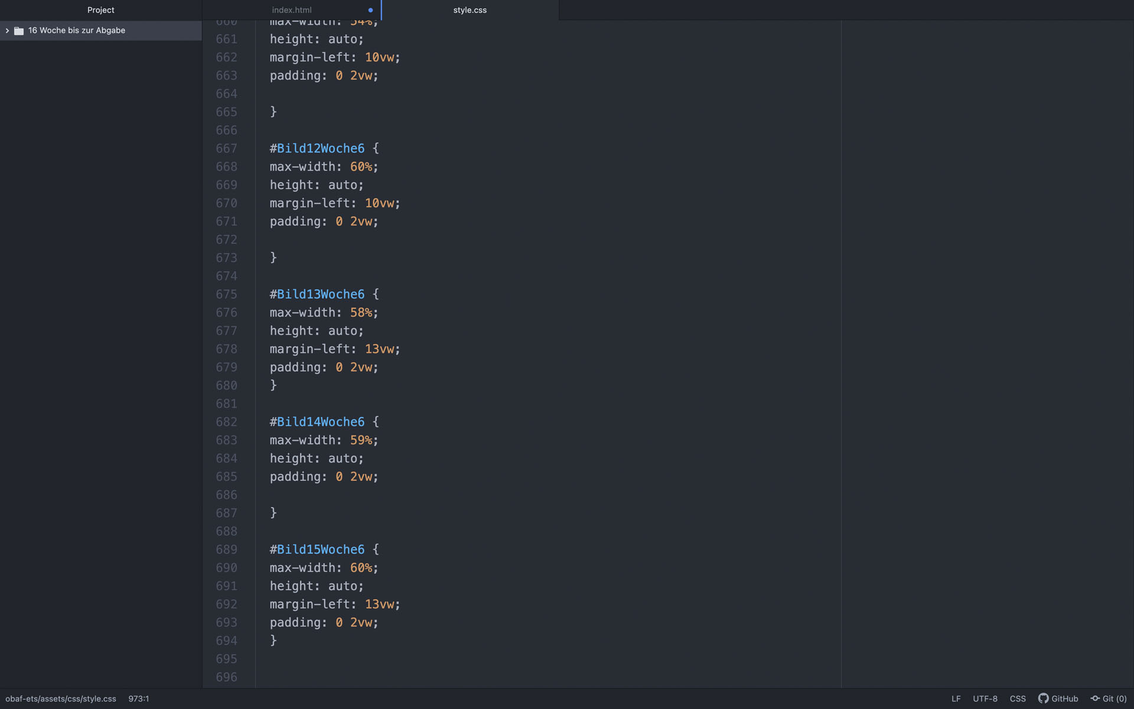
Task: Click 'max-width: 60%;' on line 690
Action: [324, 568]
